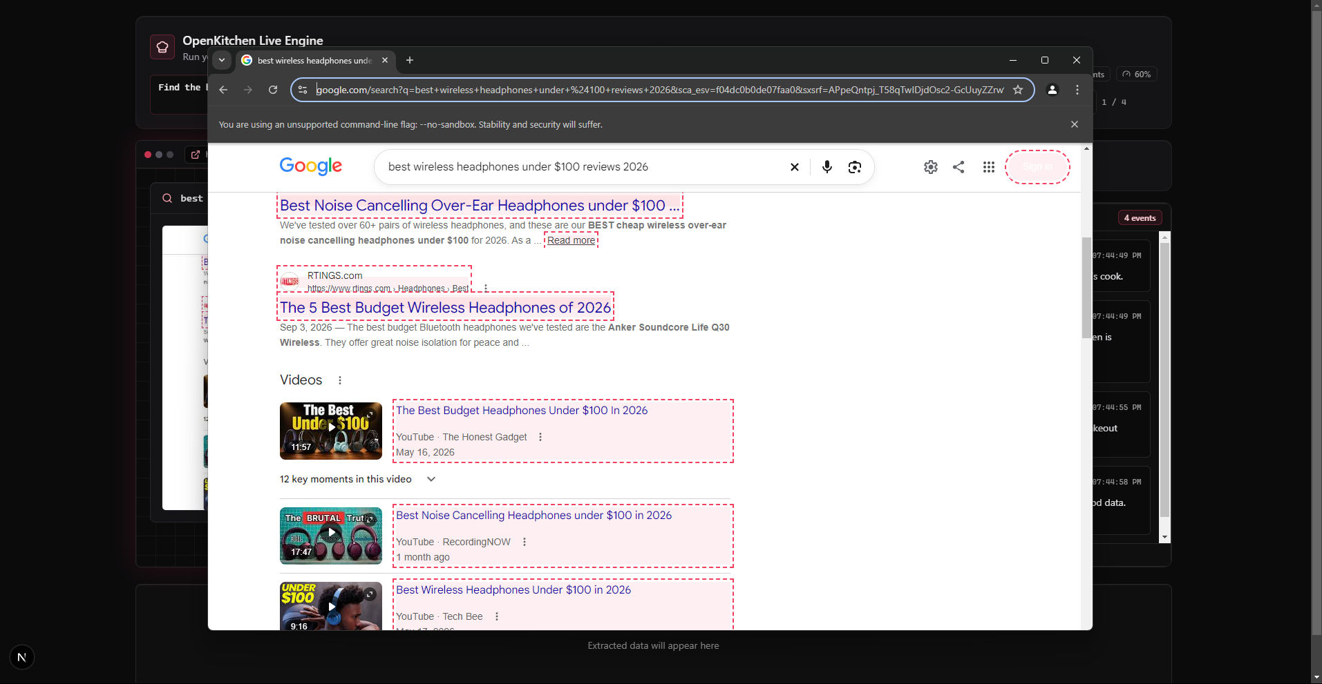Open Google Lens image search
The image size is (1322, 684).
(855, 167)
